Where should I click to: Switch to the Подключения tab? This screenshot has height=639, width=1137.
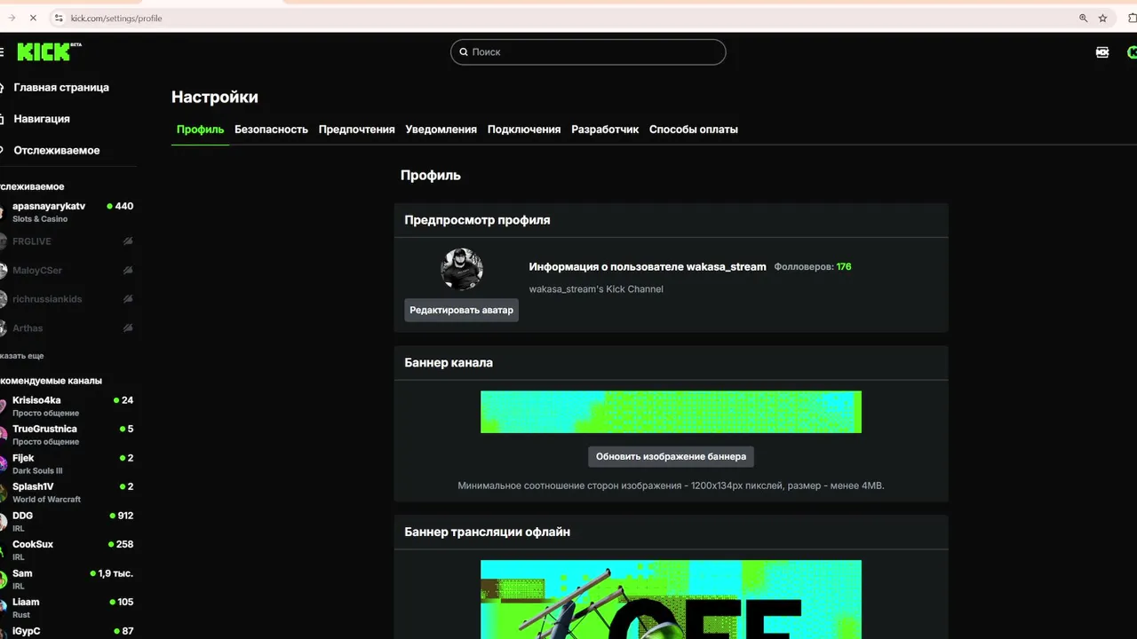click(x=524, y=130)
